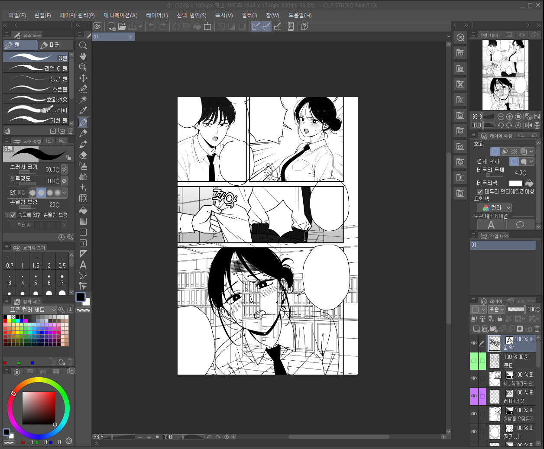The height and width of the screenshot is (449, 544).
Task: Click the navigator page thumbnail
Action: 505,75
